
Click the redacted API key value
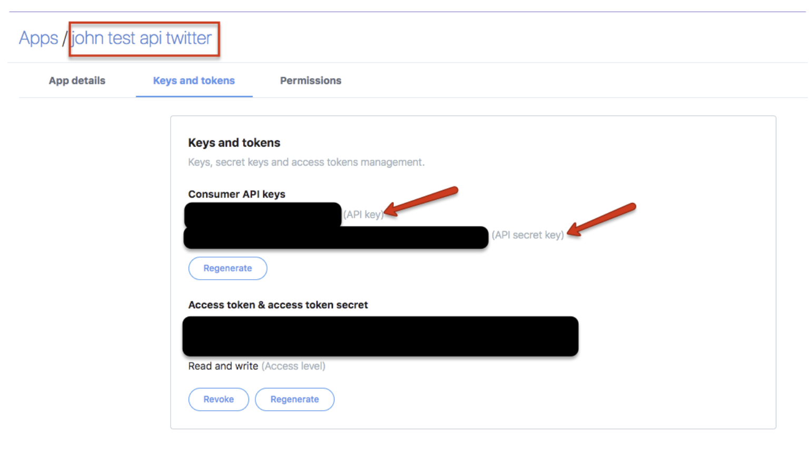tap(263, 215)
